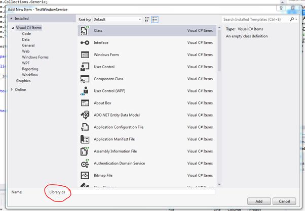This screenshot has height=211, width=305.
Task: Expand the Online node
Action: click(12, 89)
